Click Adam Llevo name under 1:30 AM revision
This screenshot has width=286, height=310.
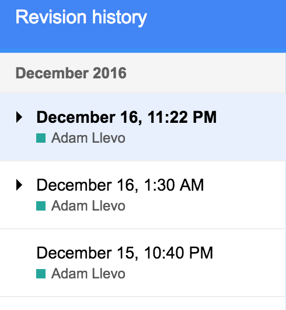[x=88, y=206]
